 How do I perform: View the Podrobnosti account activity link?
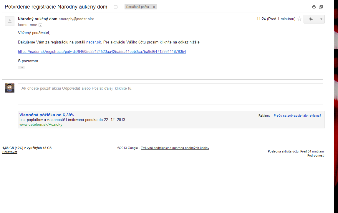[x=316, y=155]
